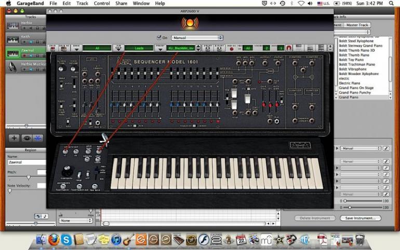Click the Save preset floppy icon
The image size is (400, 250).
53,48
